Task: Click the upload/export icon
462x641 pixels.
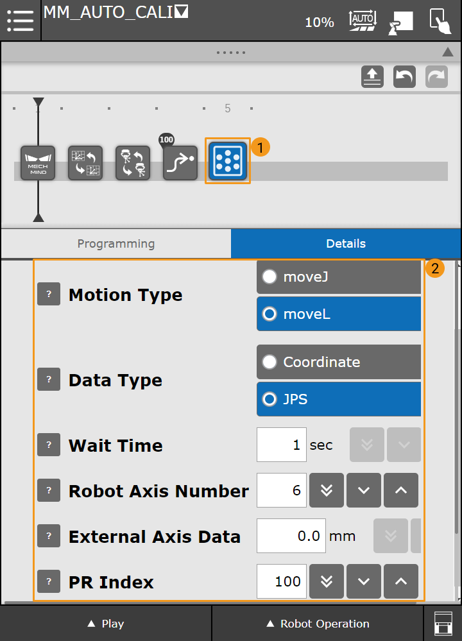Action: click(x=372, y=77)
